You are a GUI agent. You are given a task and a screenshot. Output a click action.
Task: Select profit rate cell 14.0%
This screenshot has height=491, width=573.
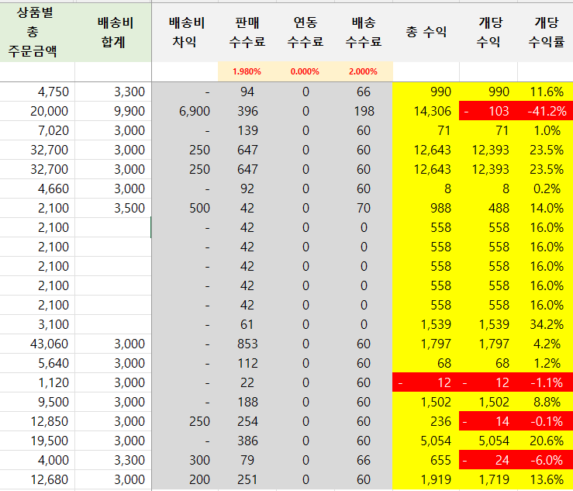[x=546, y=208]
